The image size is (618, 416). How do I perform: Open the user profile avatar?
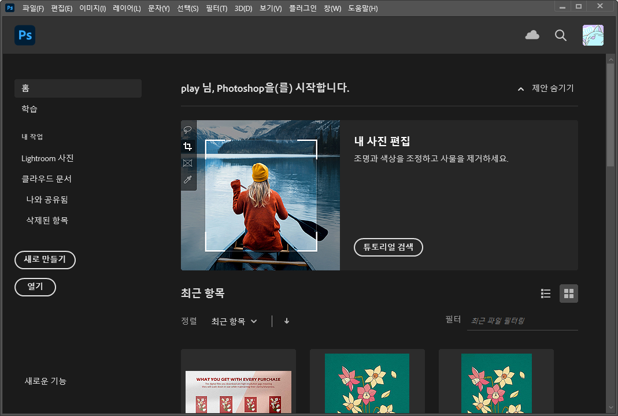593,35
